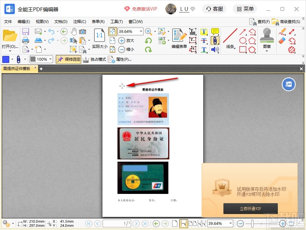Expand the user LU account dropdown
This screenshot has height=230, width=306.
coord(193,9)
